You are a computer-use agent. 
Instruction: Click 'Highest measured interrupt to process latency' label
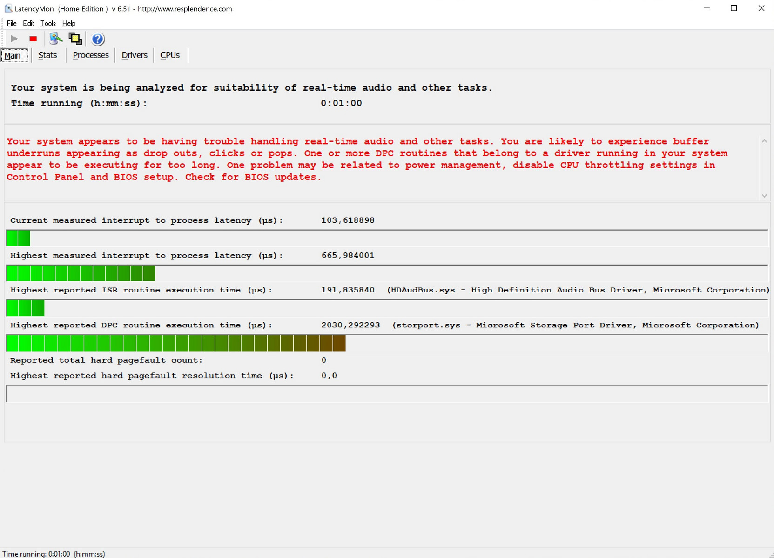(x=147, y=255)
